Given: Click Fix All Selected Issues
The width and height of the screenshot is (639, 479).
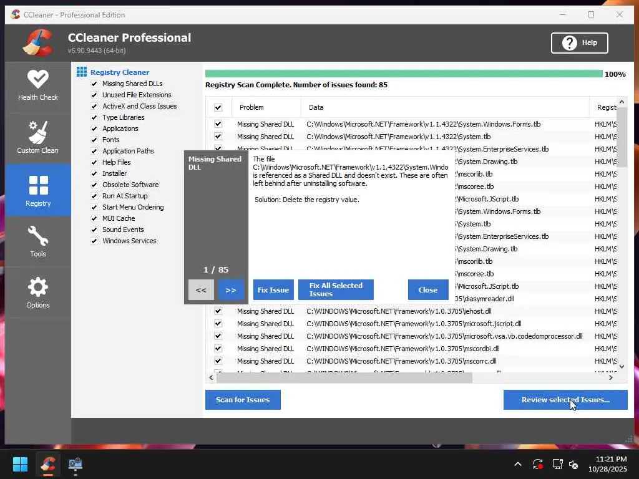Looking at the screenshot, I should 336,290.
